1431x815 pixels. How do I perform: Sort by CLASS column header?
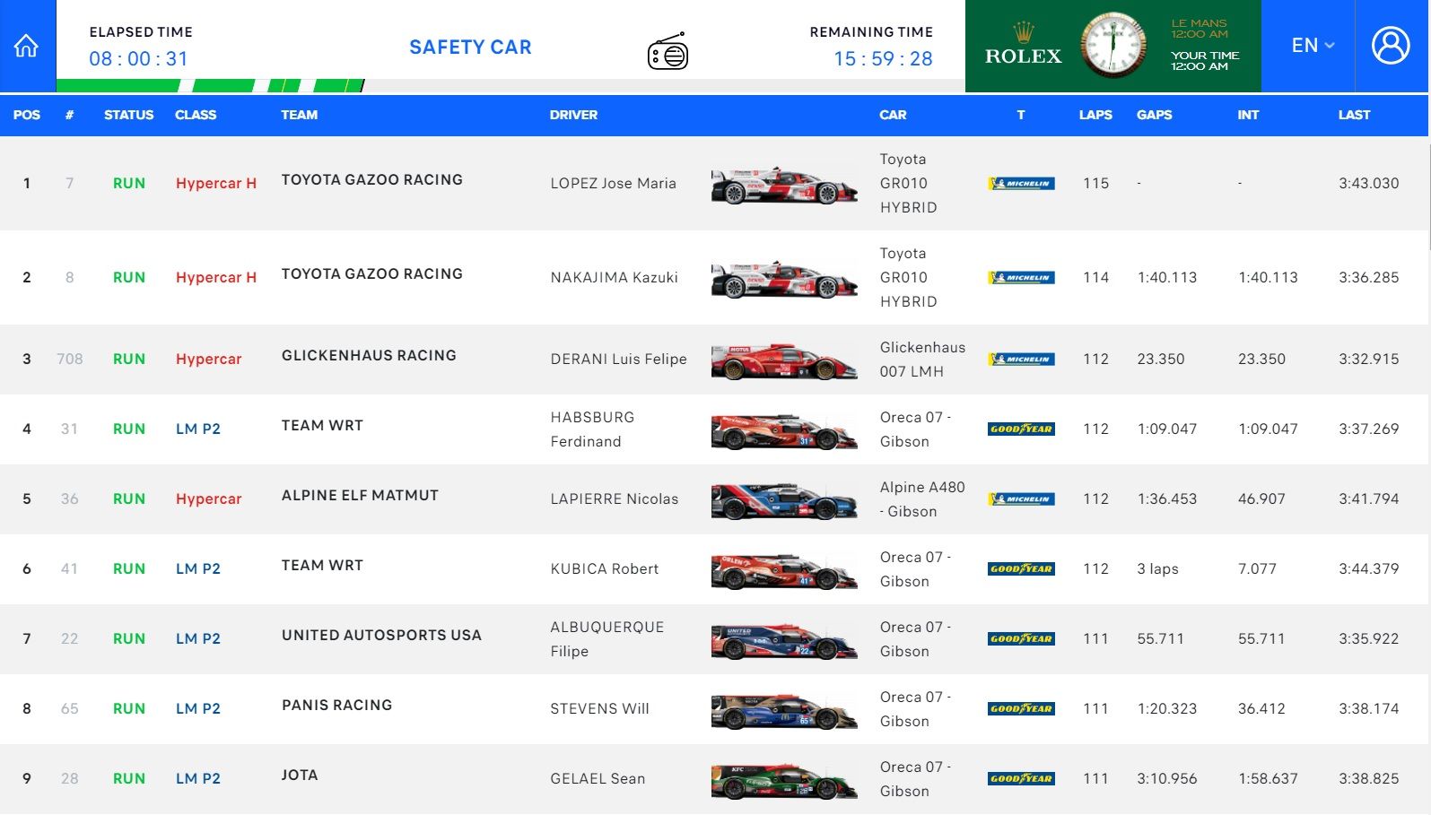pos(196,115)
